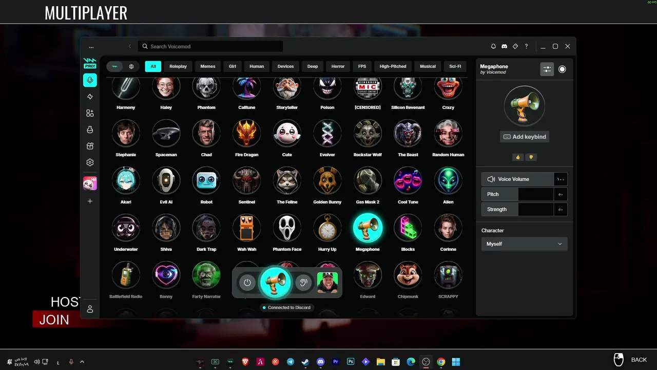Select the Battlefield Radio voice
Screen dimensions: 657x370
click(126, 275)
